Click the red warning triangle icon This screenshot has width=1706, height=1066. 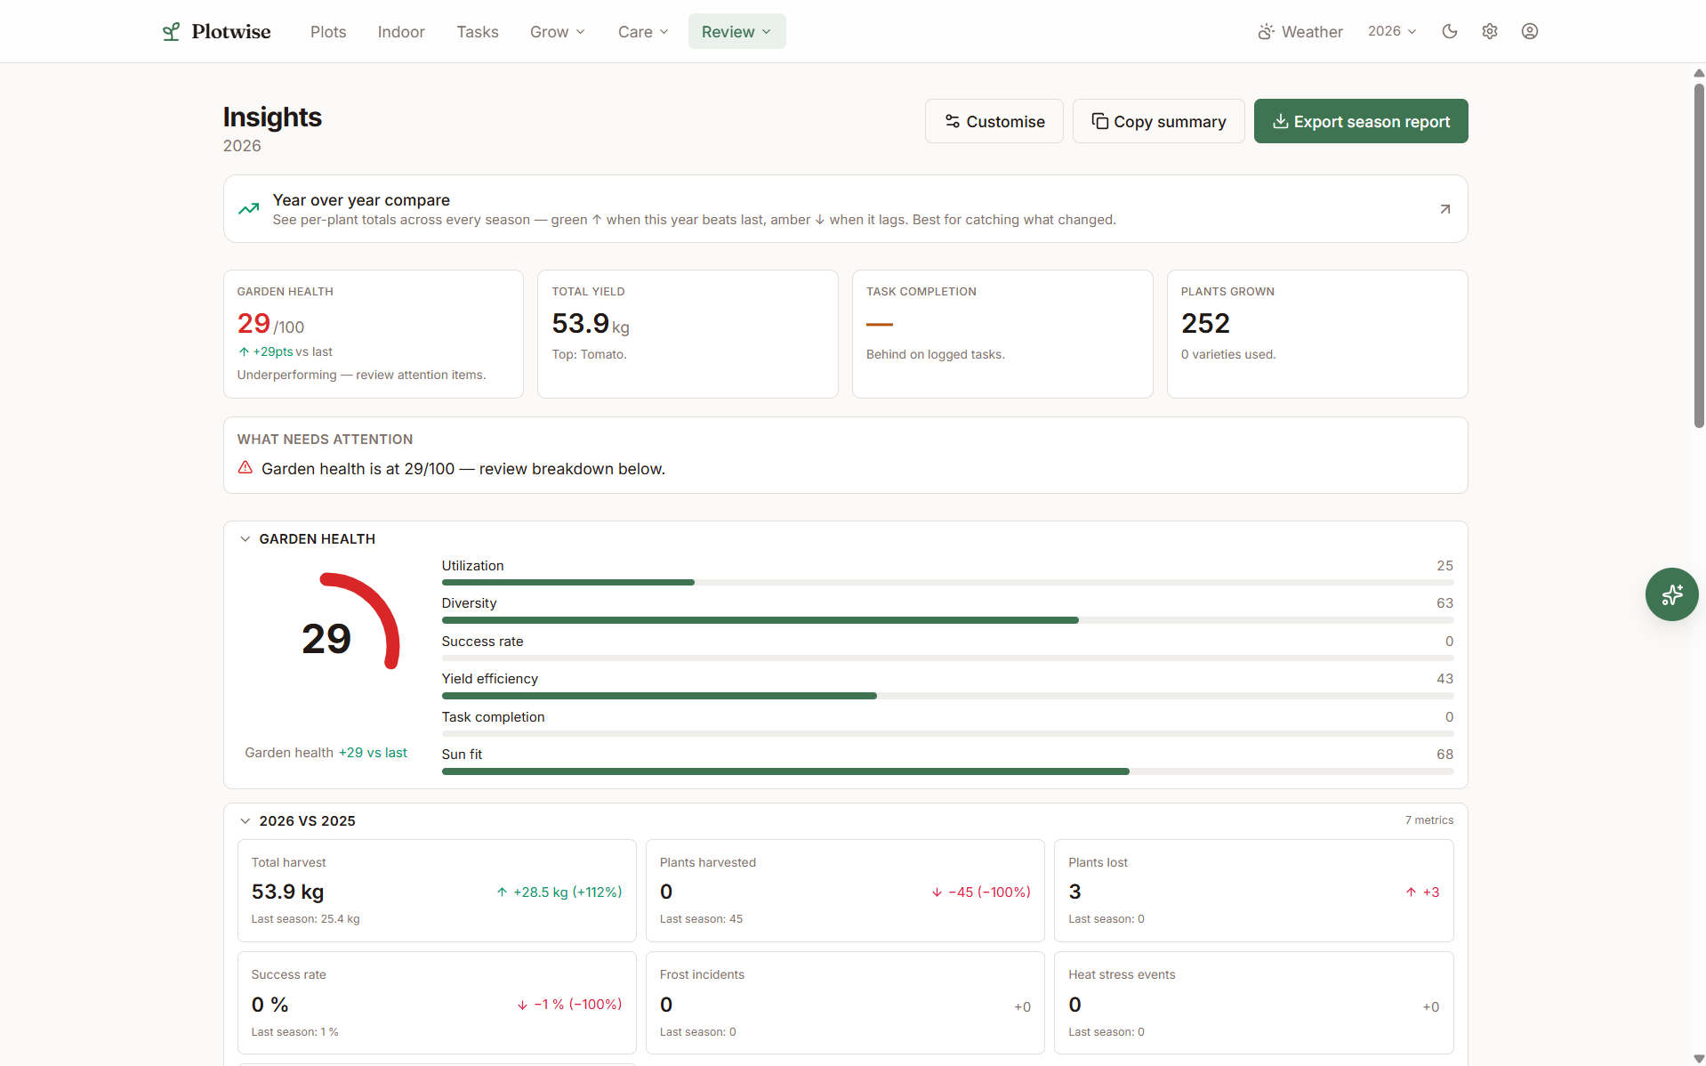tap(245, 467)
